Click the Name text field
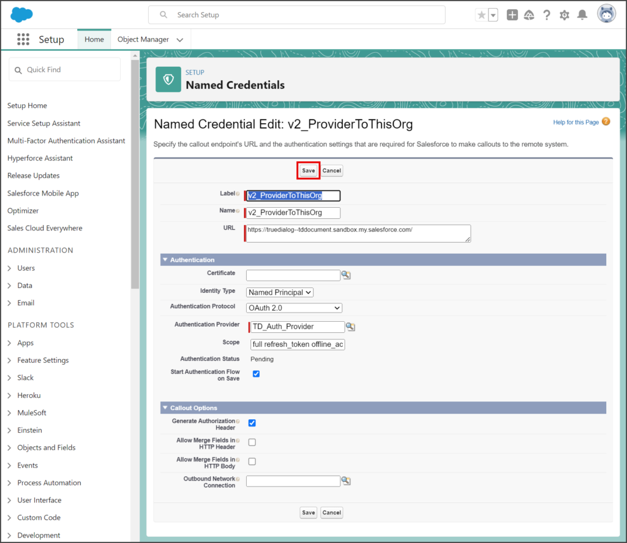 pyautogui.click(x=293, y=213)
